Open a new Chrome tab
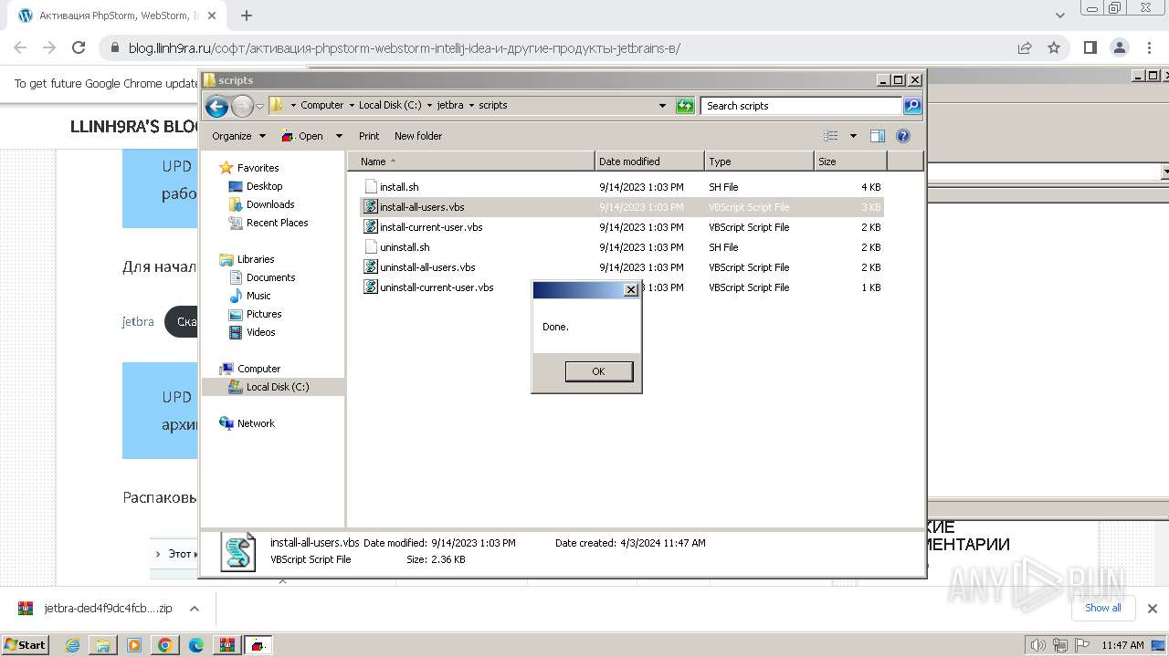 pos(247,16)
